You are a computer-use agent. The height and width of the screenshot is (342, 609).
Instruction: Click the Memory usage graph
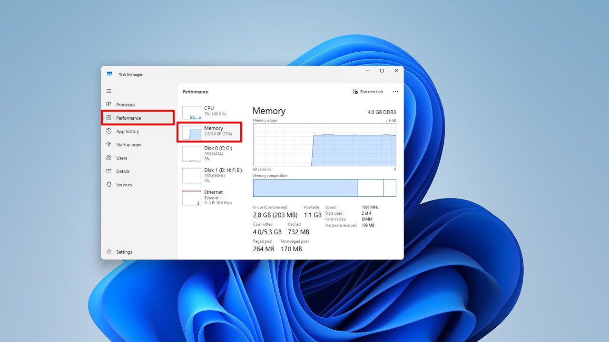point(324,144)
